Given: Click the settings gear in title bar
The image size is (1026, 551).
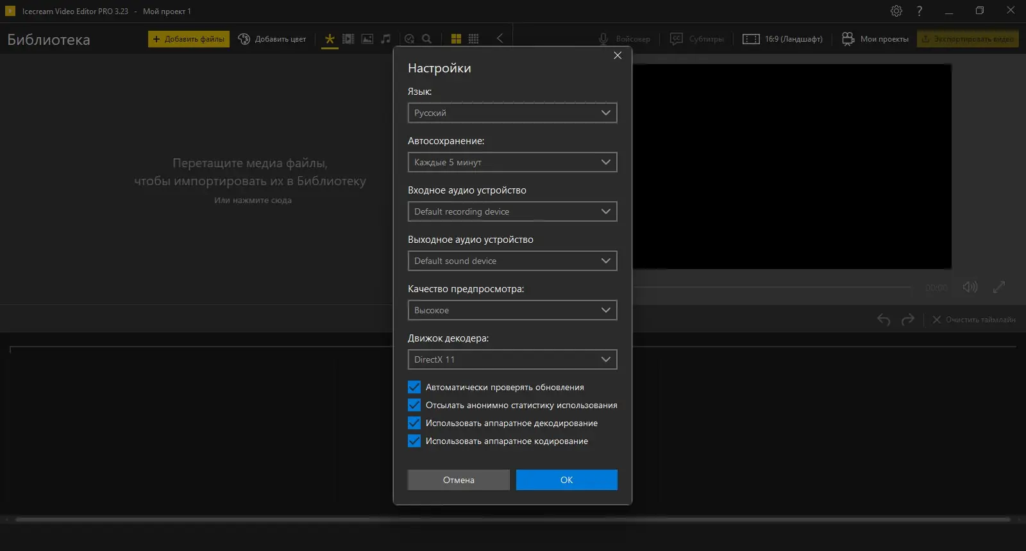Looking at the screenshot, I should coord(896,11).
